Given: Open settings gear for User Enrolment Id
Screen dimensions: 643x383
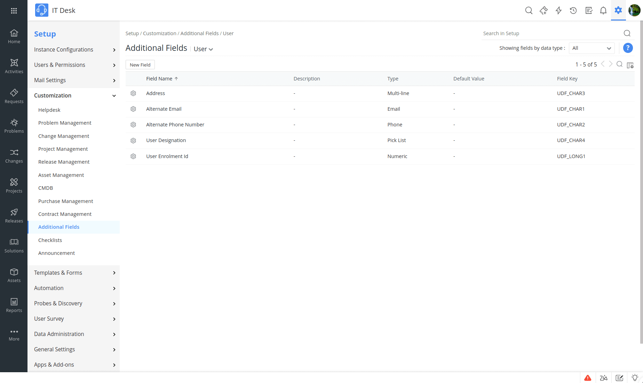Looking at the screenshot, I should 133,156.
